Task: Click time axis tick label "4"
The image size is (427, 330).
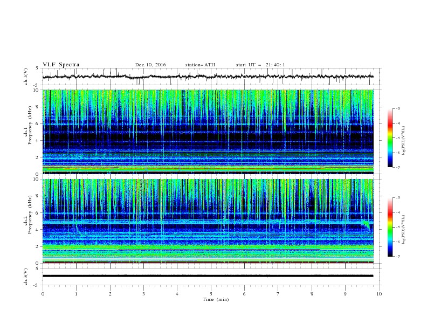Action: click(x=177, y=294)
